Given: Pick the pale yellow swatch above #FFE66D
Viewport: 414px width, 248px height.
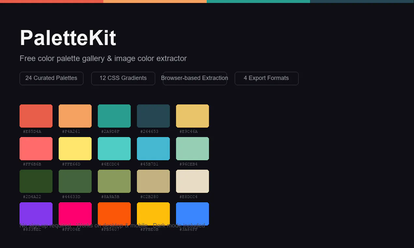Looking at the screenshot, I should pyautogui.click(x=75, y=148).
